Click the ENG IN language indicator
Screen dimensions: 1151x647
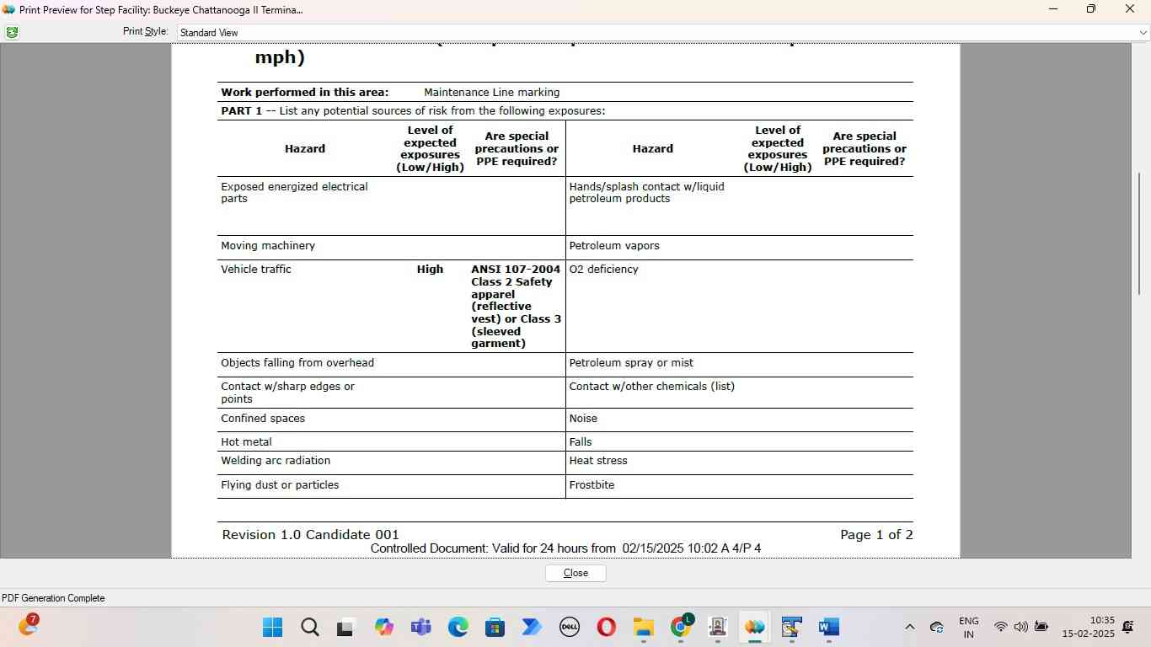pyautogui.click(x=969, y=628)
